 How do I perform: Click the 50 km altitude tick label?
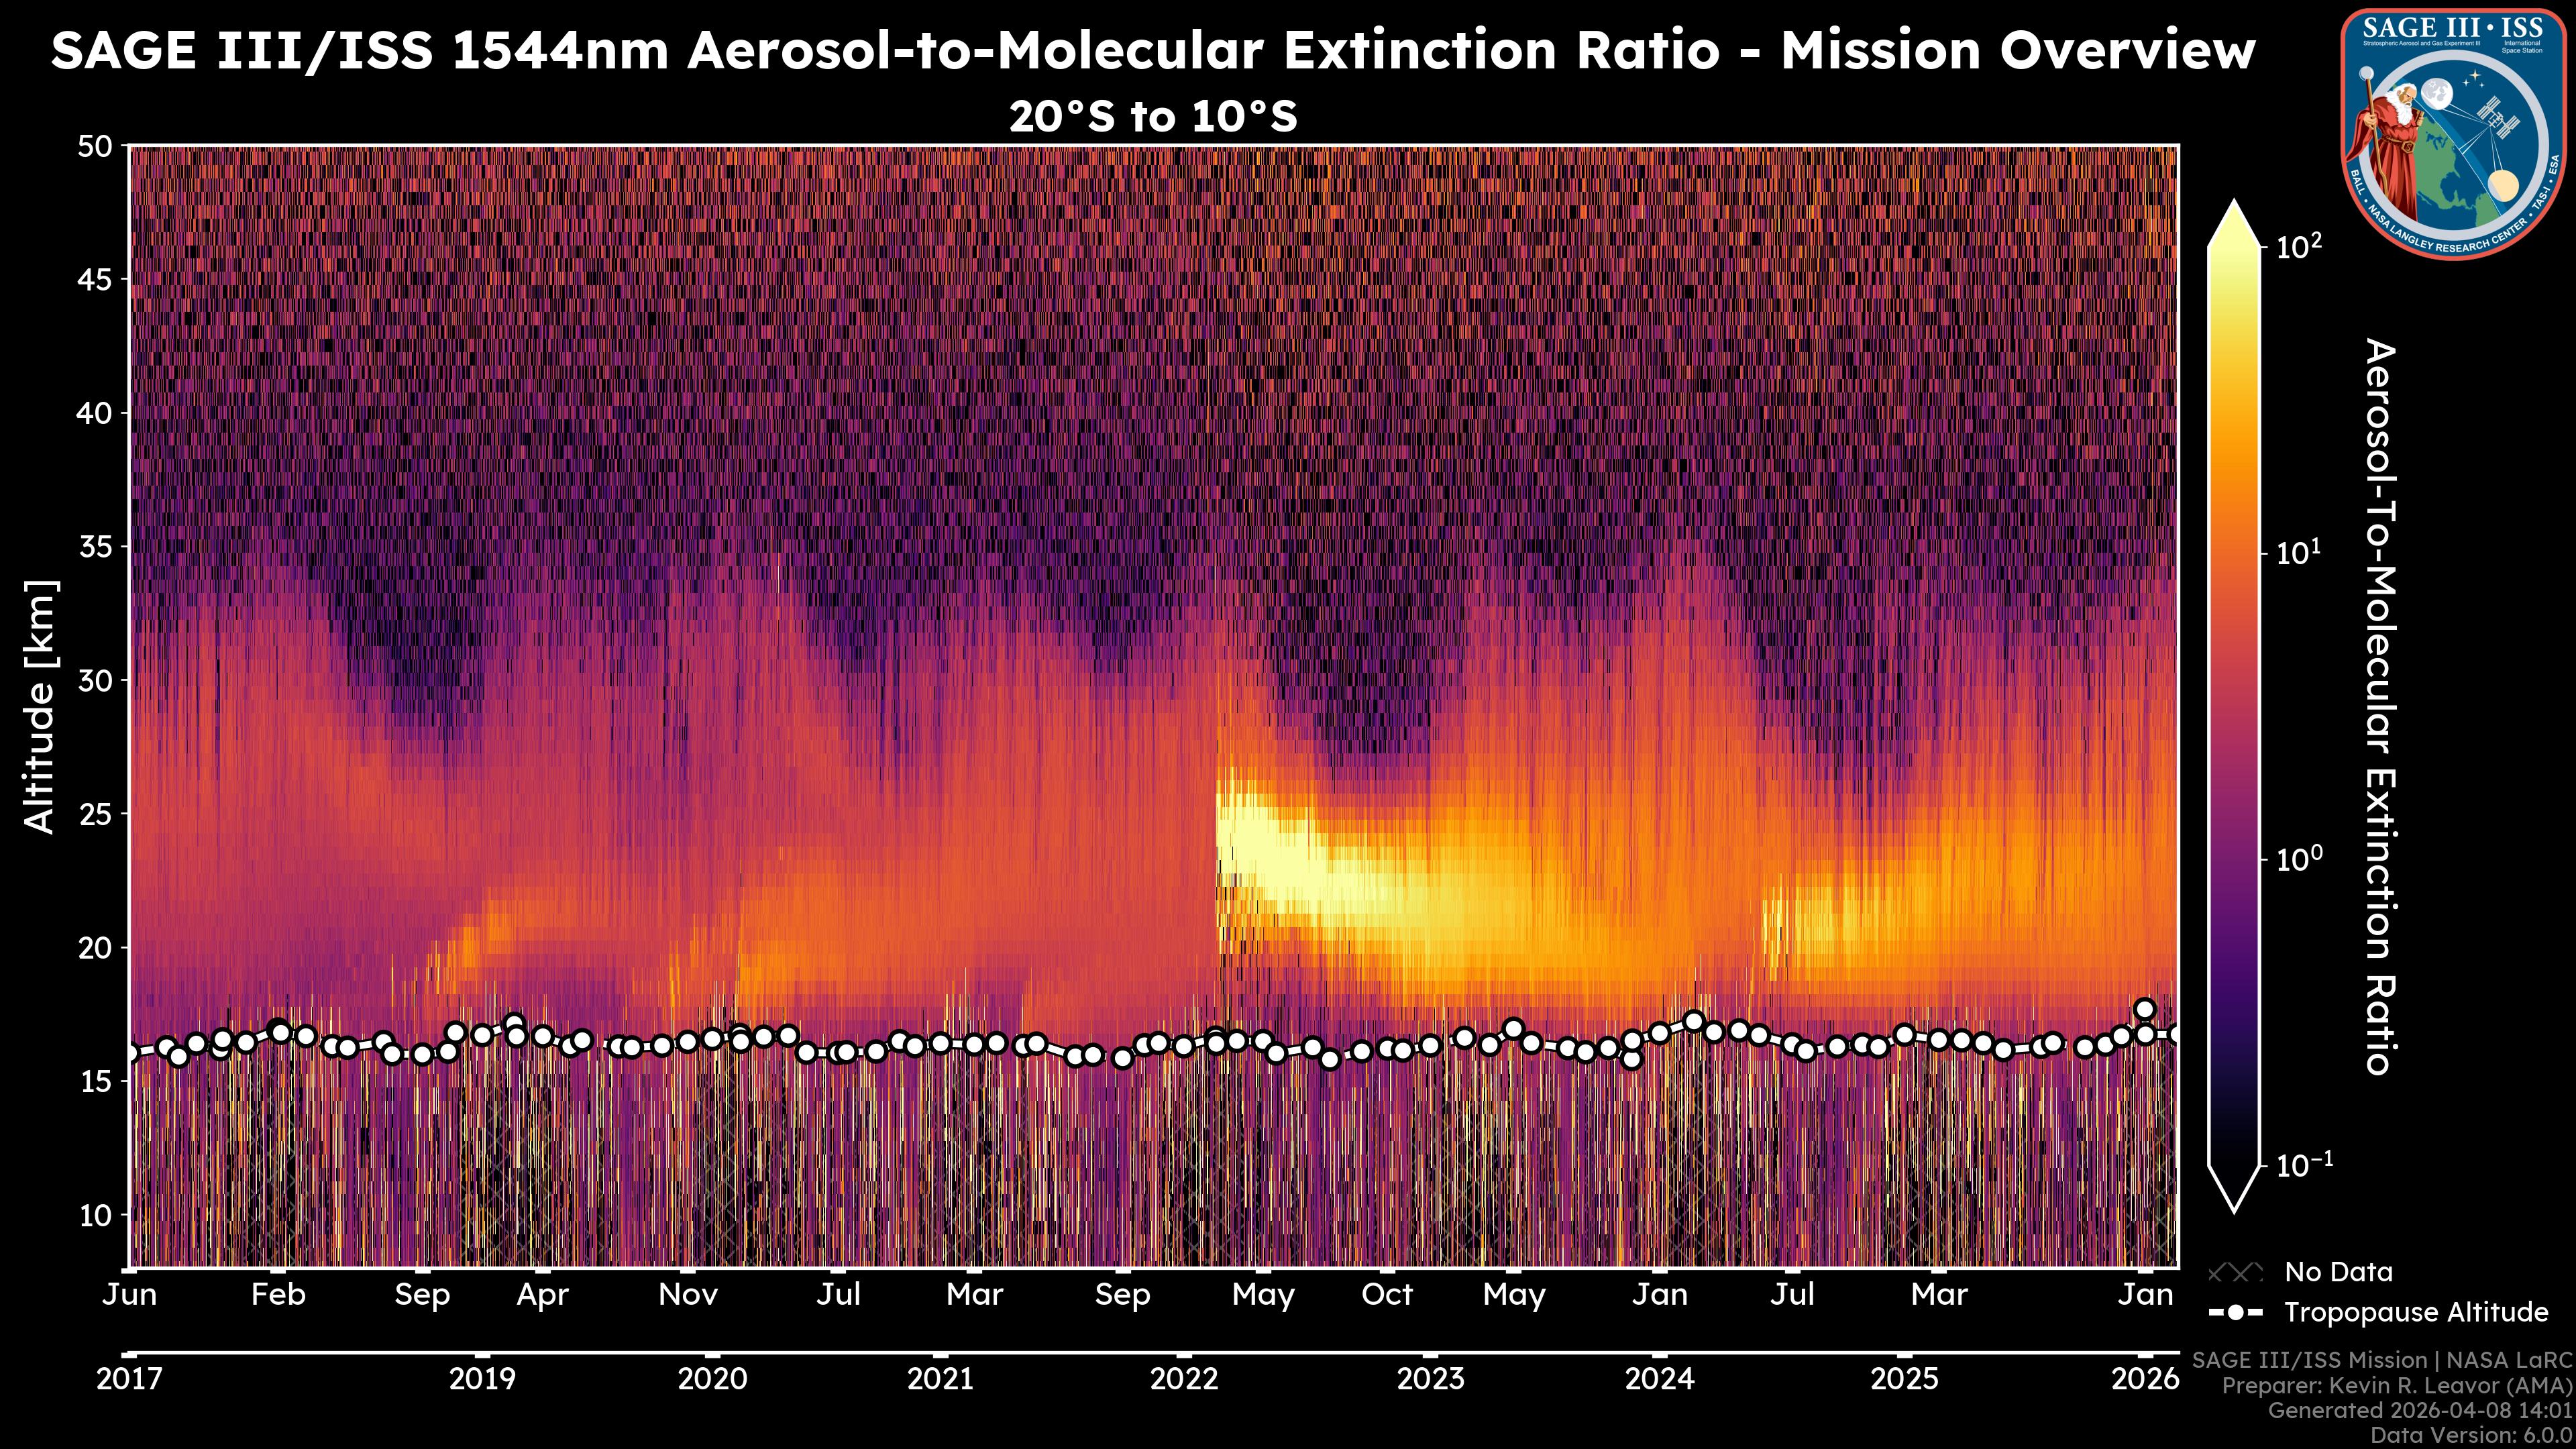tap(95, 146)
